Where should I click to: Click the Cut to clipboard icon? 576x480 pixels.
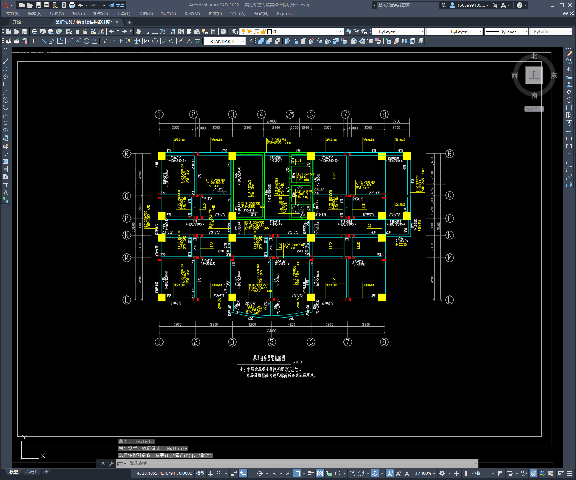coord(69,32)
